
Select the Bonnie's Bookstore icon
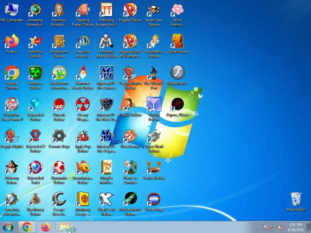click(59, 15)
